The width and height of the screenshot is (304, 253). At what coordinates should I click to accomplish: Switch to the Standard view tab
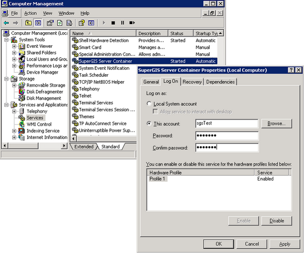[x=110, y=147]
